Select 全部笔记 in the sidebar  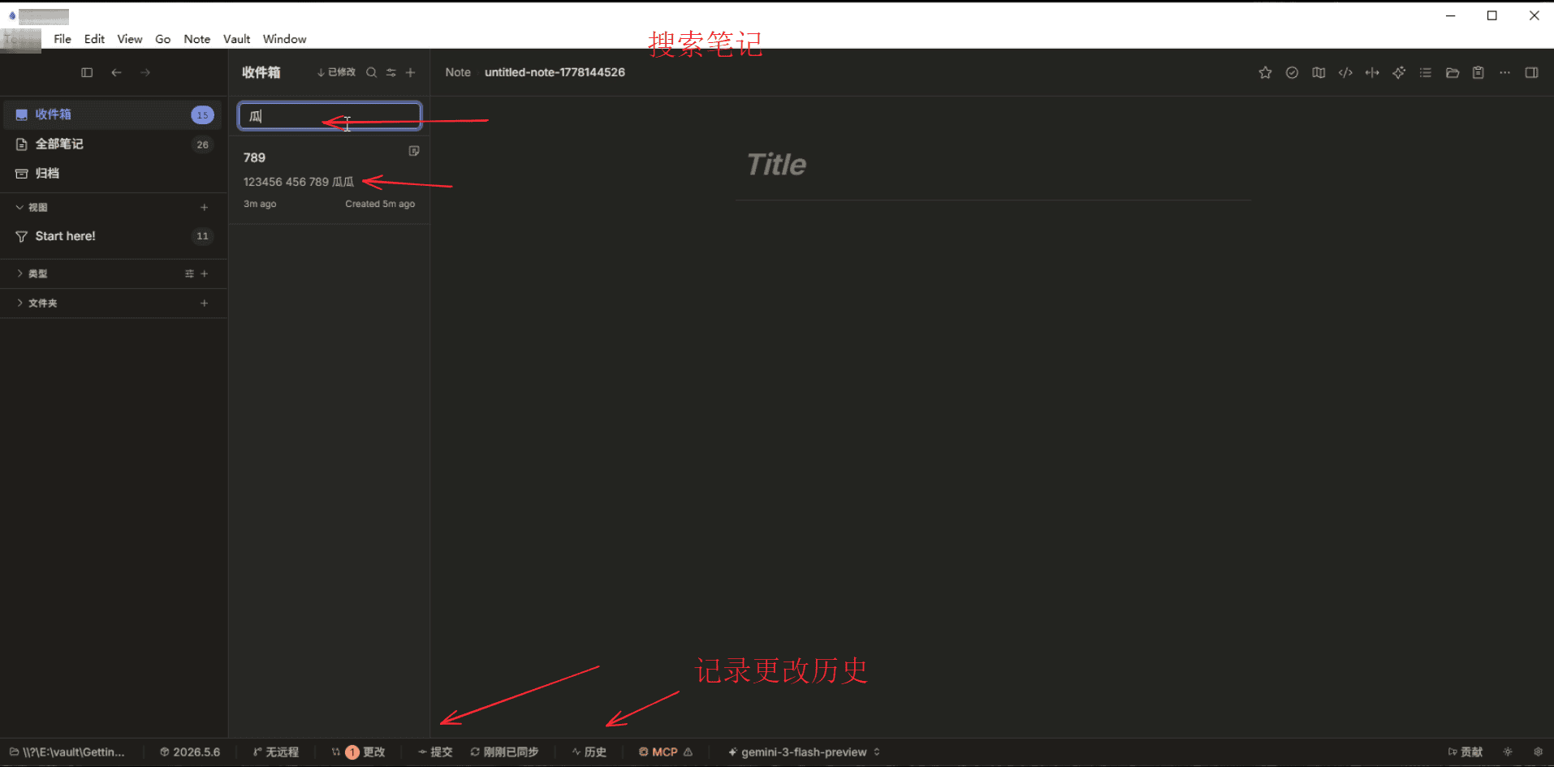coord(113,144)
